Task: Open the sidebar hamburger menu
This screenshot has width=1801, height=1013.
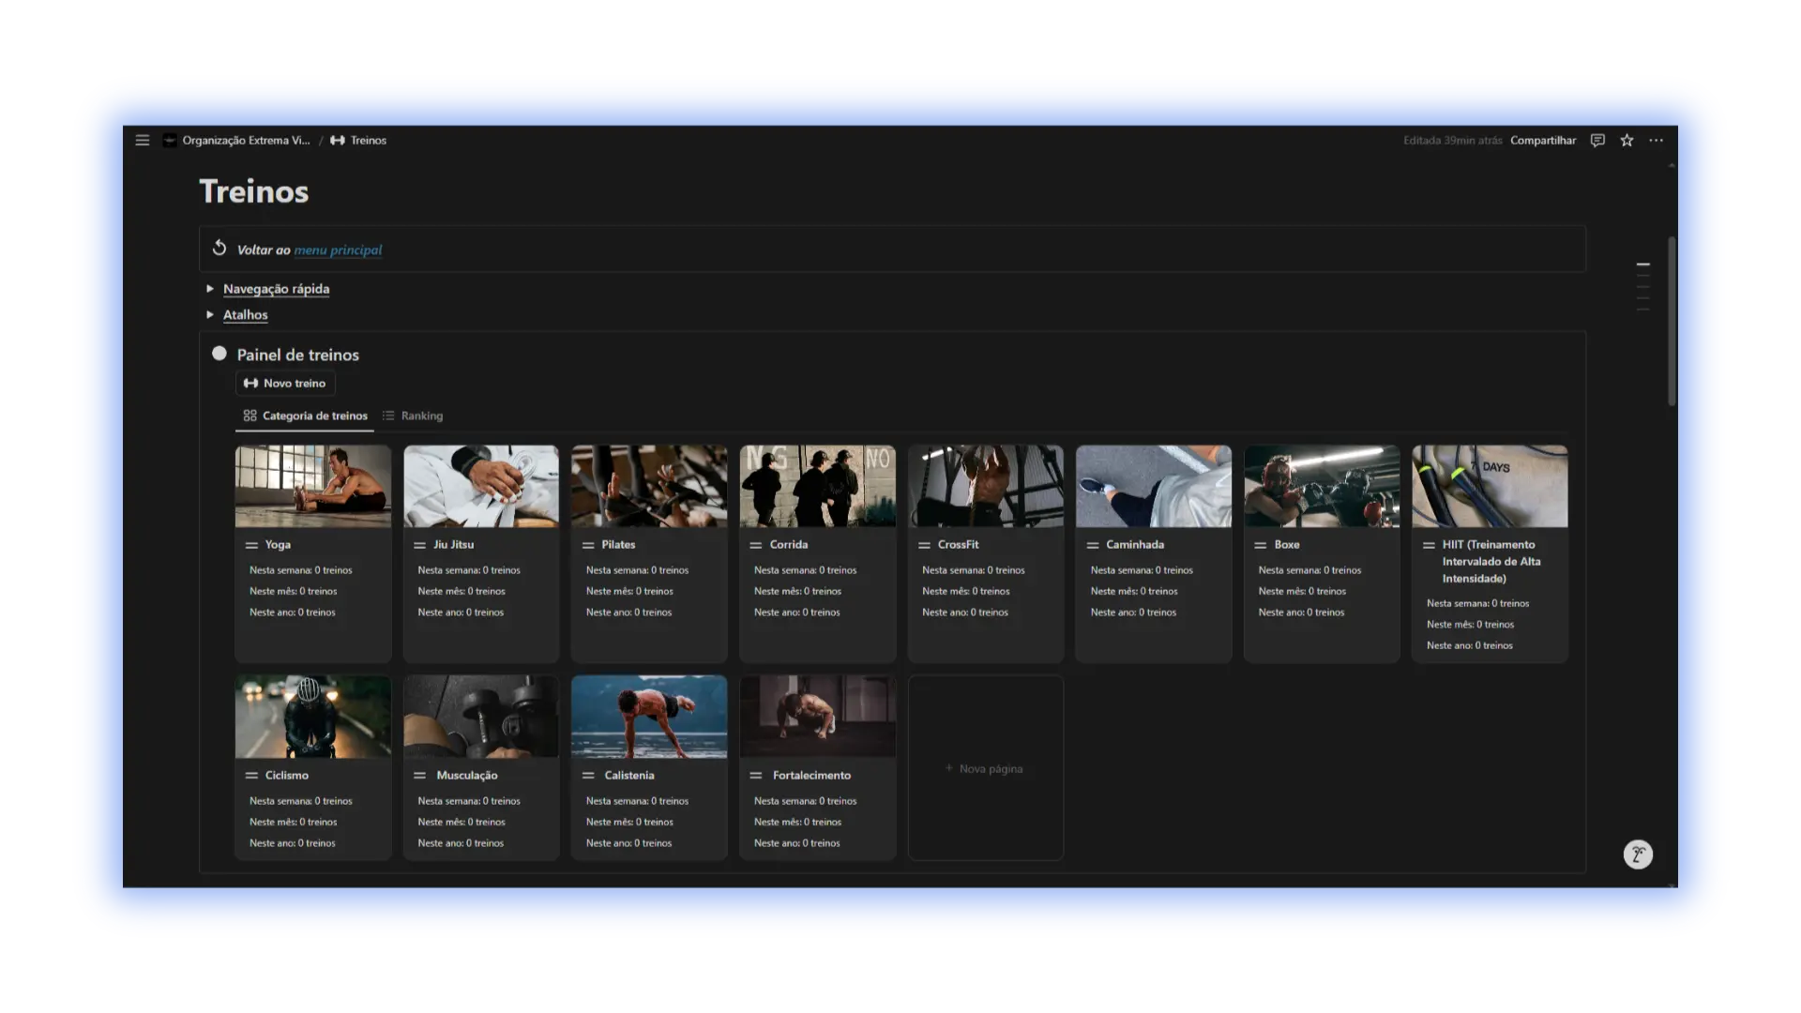Action: 143,141
